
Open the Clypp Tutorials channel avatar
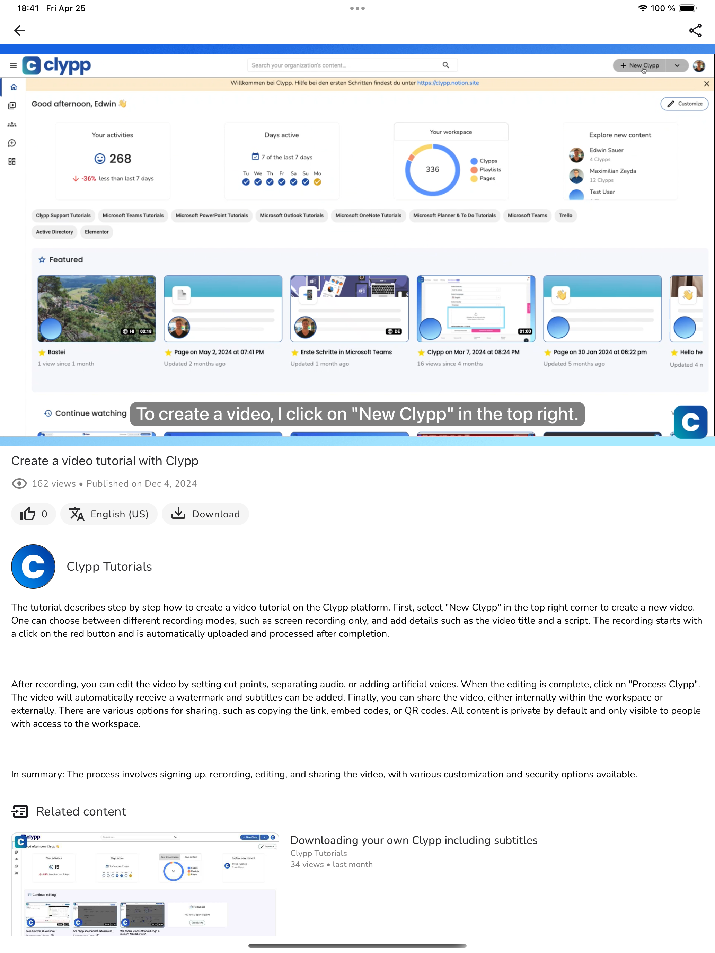(x=33, y=567)
